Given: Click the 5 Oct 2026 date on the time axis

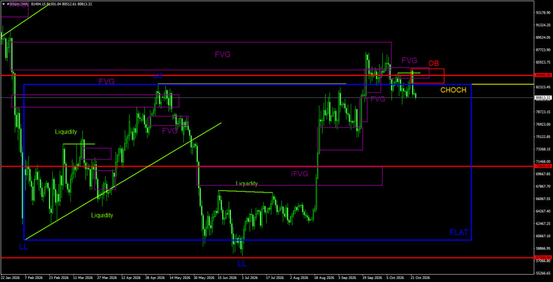Looking at the screenshot, I should click(396, 277).
